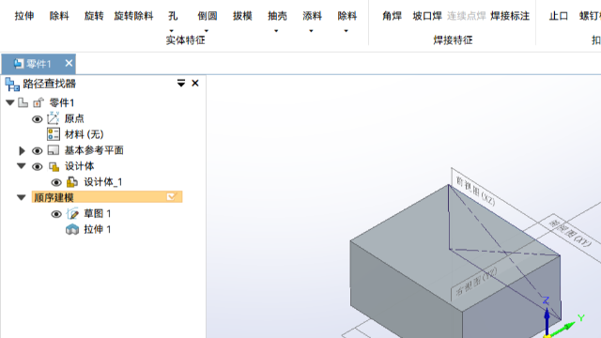Click the 基本参考平面 tree label

coord(94,150)
